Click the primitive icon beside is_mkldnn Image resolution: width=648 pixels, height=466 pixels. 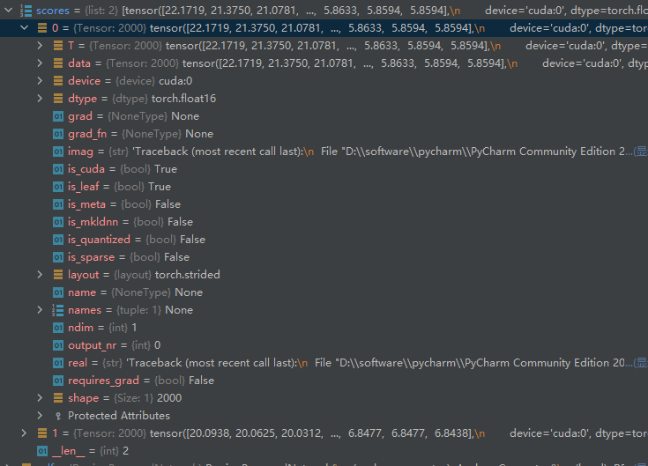(x=58, y=222)
